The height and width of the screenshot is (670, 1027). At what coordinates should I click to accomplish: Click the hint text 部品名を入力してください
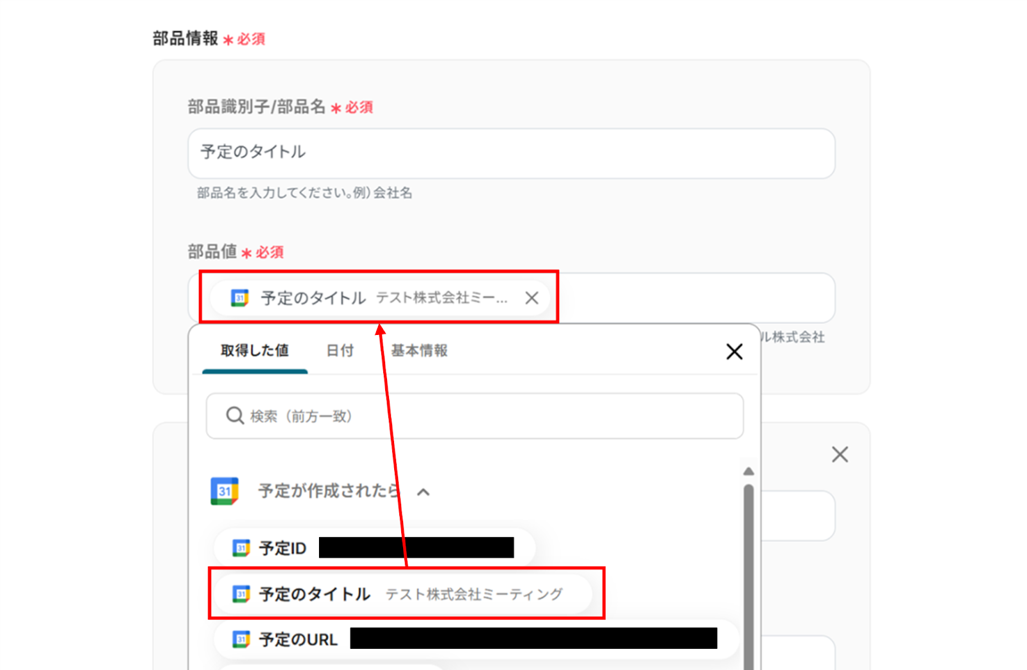[x=304, y=193]
